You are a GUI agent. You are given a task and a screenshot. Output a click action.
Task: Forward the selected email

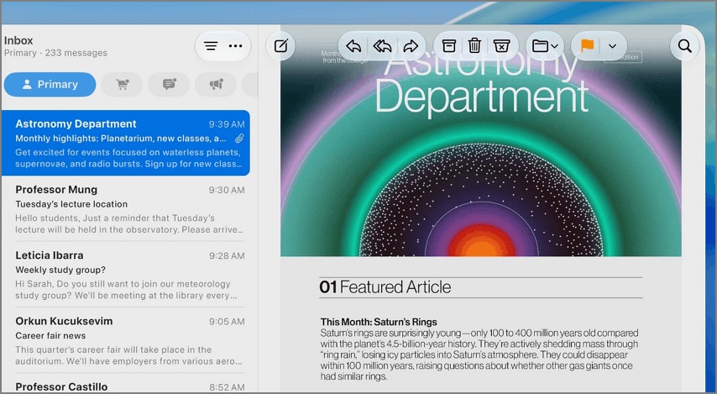pyautogui.click(x=411, y=46)
